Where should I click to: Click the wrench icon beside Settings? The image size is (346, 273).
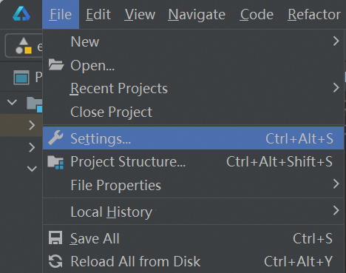55,138
